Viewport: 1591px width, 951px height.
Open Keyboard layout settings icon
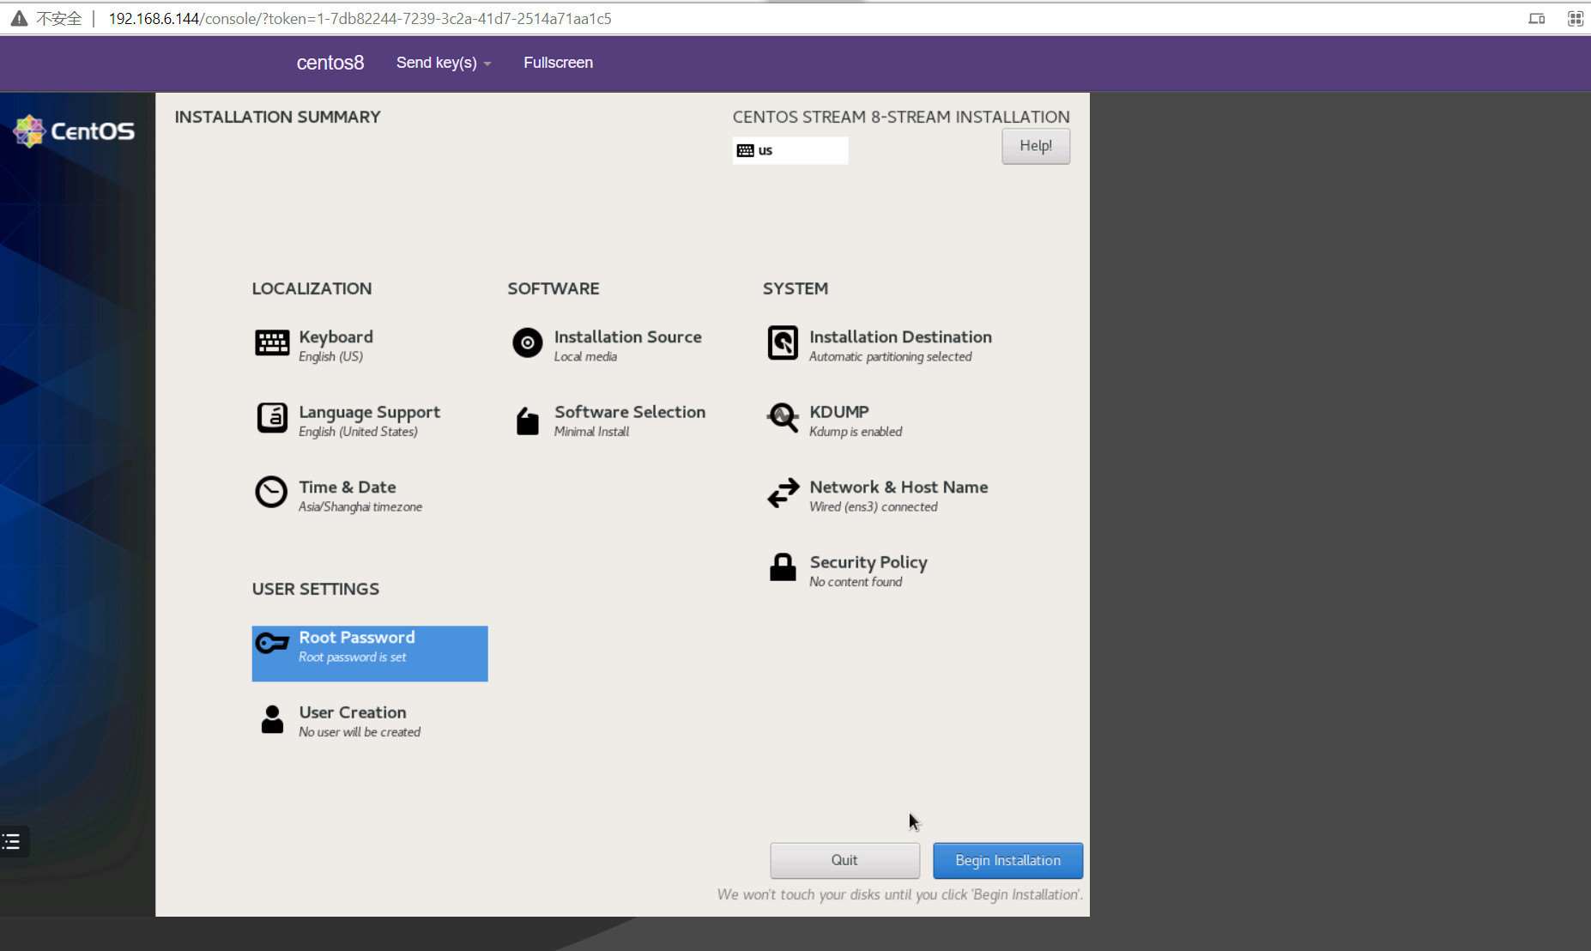(x=272, y=343)
